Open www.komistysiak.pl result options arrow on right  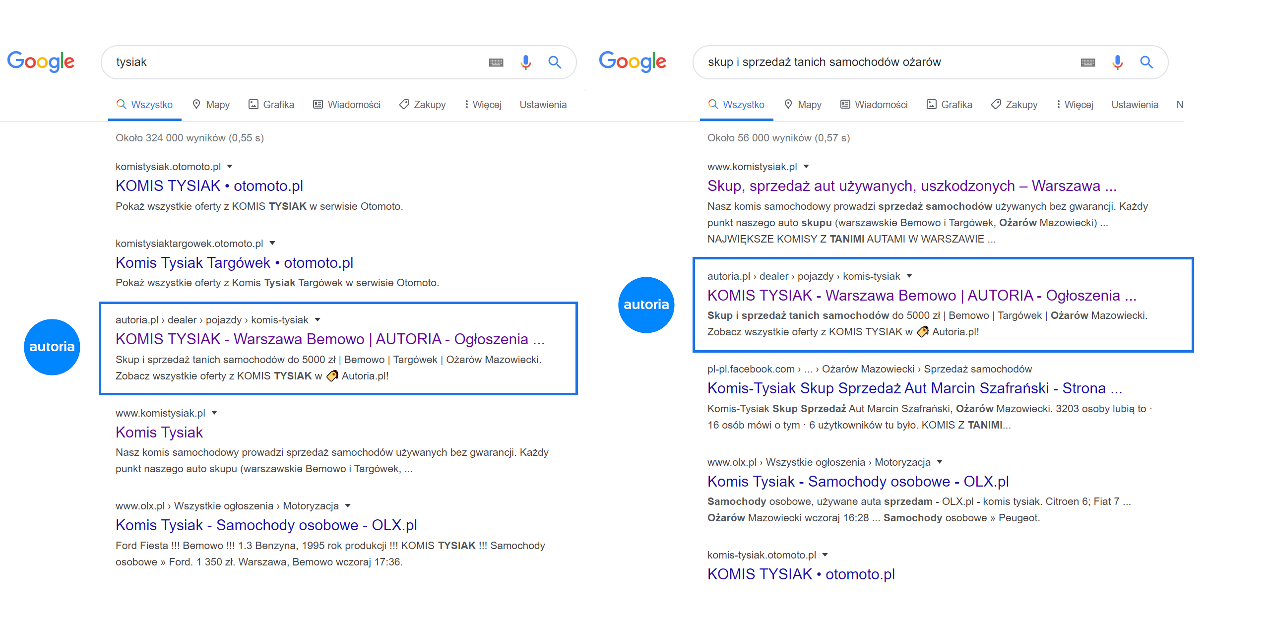tap(806, 166)
